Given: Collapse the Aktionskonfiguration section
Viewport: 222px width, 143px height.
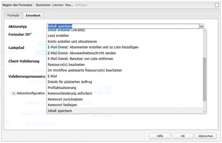Looking at the screenshot, I should [14, 93].
